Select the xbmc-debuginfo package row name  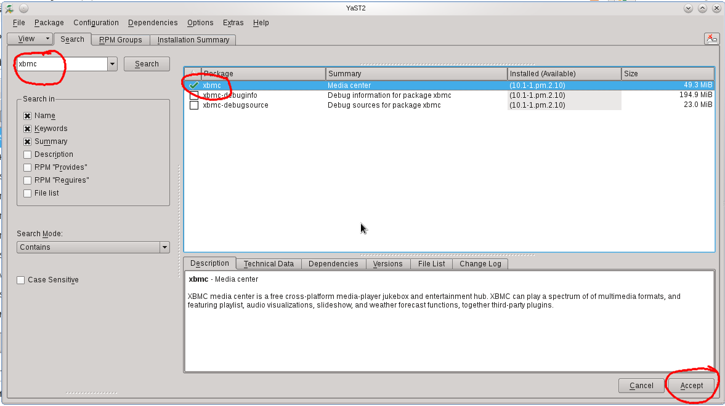(230, 95)
